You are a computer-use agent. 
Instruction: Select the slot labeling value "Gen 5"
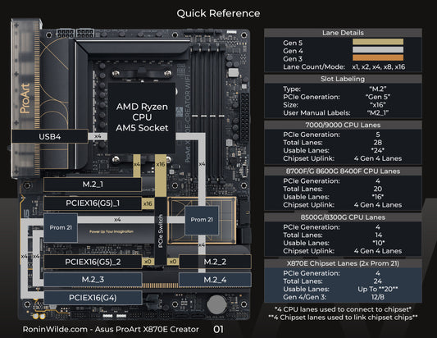(x=378, y=97)
